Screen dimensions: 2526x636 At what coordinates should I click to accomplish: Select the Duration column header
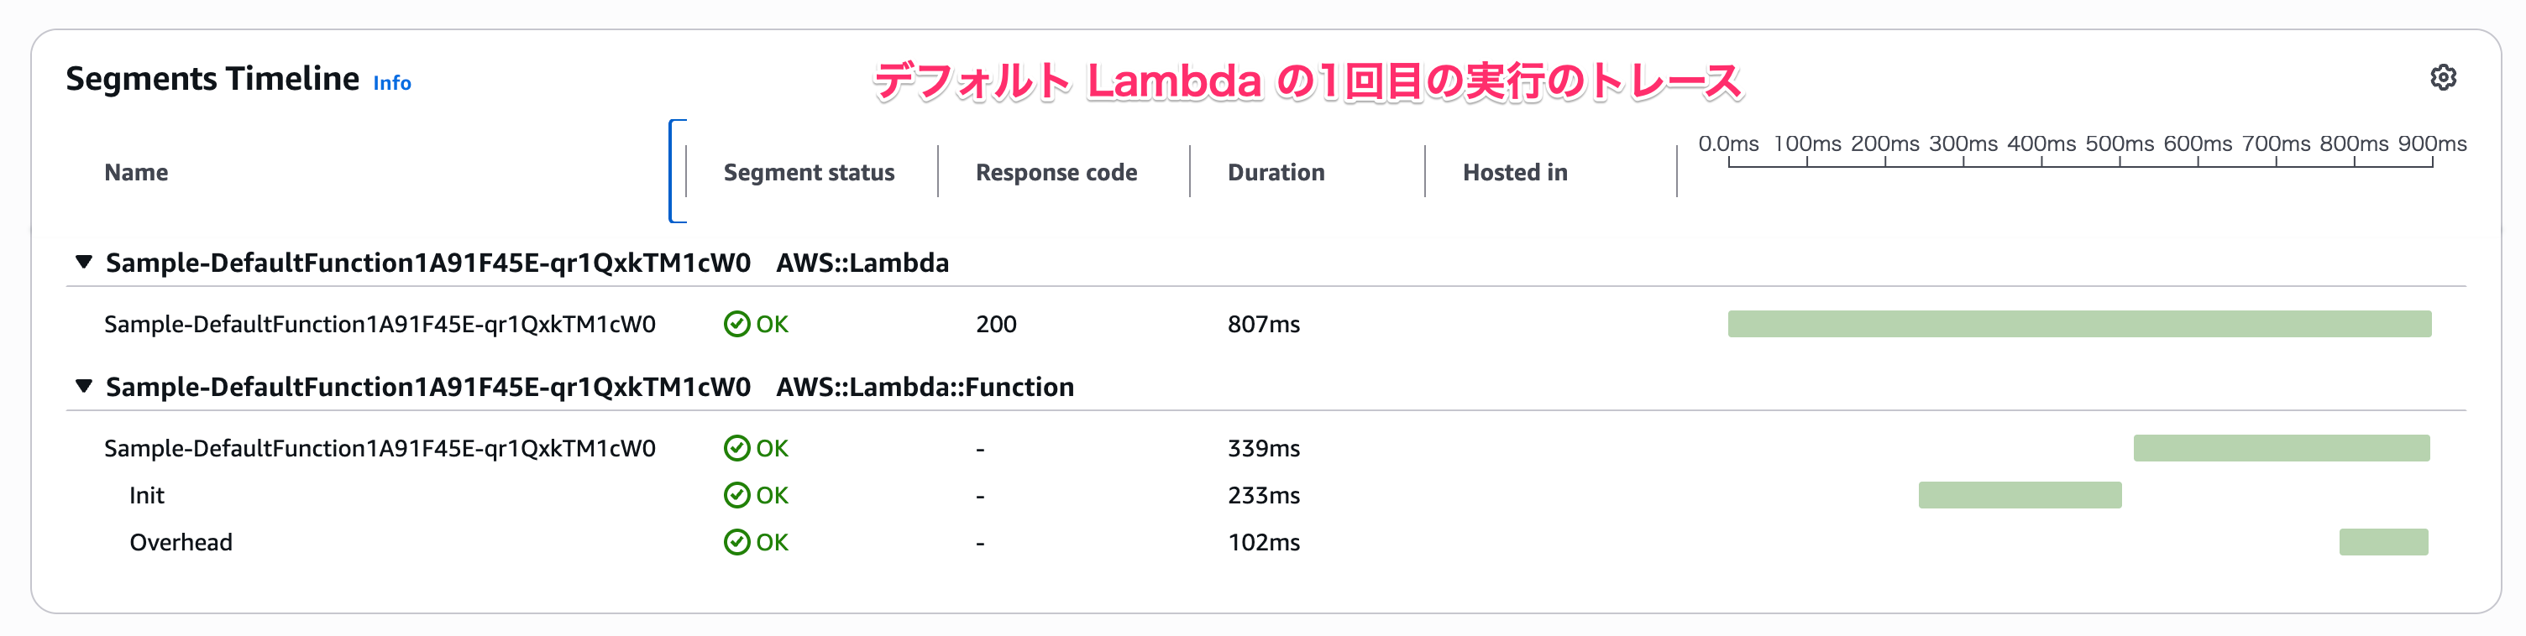pyautogui.click(x=1276, y=173)
